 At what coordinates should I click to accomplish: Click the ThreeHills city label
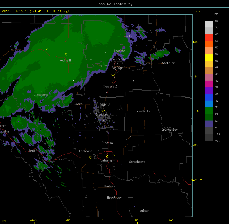[142, 111]
